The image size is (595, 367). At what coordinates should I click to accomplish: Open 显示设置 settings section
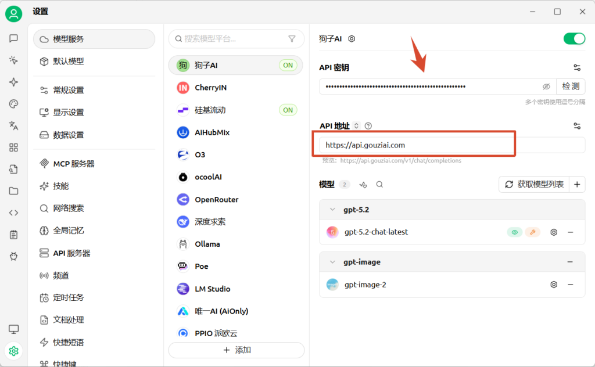click(94, 113)
